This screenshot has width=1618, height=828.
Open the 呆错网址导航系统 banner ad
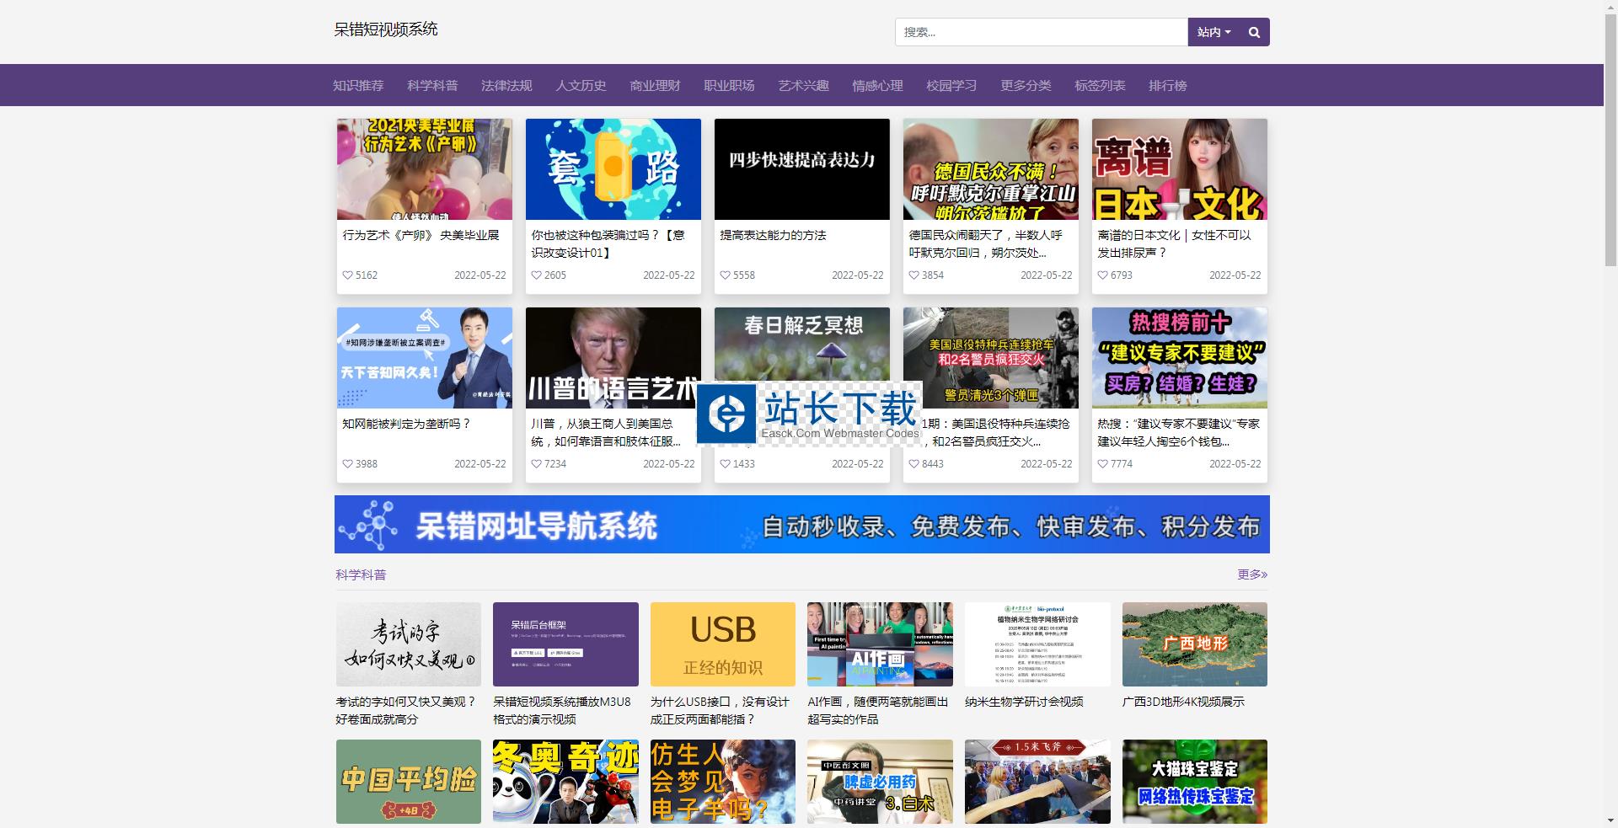(x=801, y=525)
